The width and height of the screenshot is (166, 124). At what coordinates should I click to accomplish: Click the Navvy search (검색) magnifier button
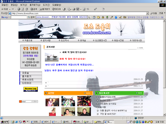[31, 17]
